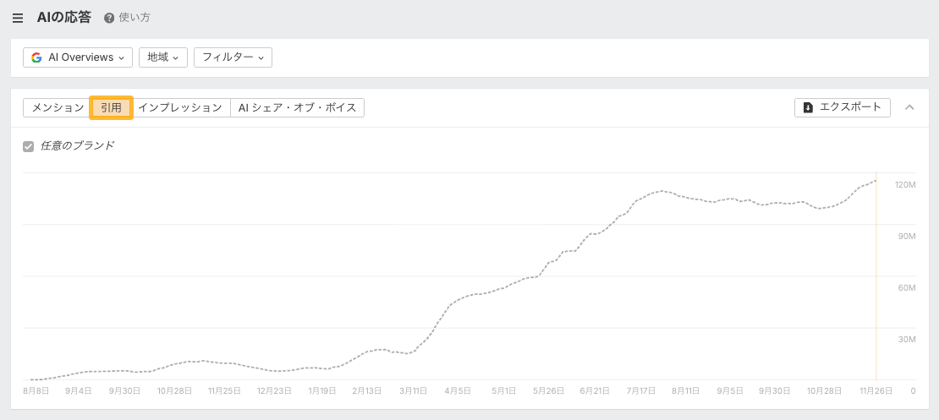Click the Google logo in AI Overviews
Screen dimensions: 939x420
36,57
